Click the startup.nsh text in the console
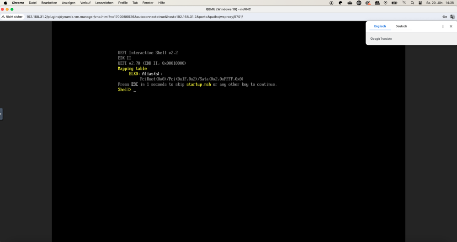457x242 pixels. click(x=198, y=84)
